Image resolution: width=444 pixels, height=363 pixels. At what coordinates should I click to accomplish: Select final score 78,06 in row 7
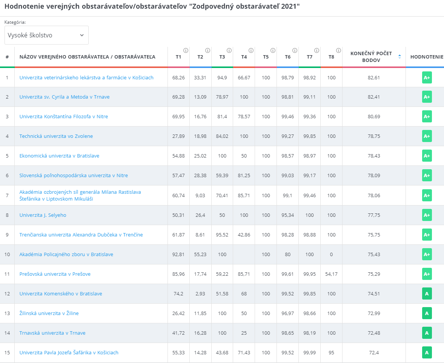tap(374, 195)
